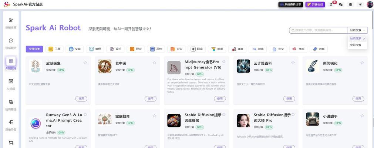Click the shopping cart sidebar icon
The image size is (374, 148).
point(11,142)
